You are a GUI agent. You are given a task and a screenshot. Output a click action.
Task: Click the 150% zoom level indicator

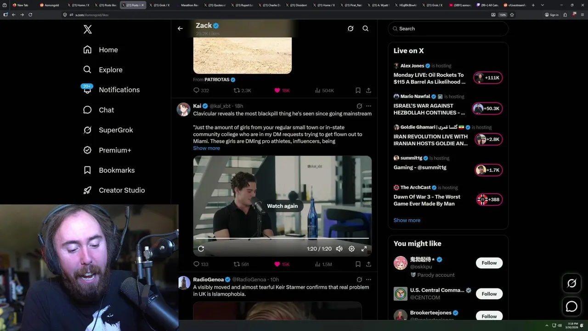coord(503,15)
